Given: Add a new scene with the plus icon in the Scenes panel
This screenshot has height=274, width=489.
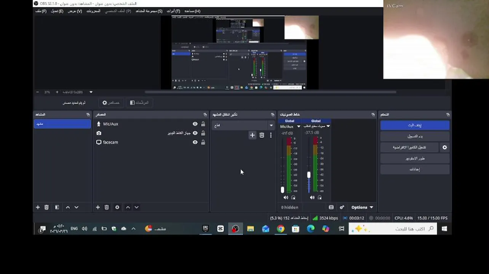Looking at the screenshot, I should tap(38, 207).
